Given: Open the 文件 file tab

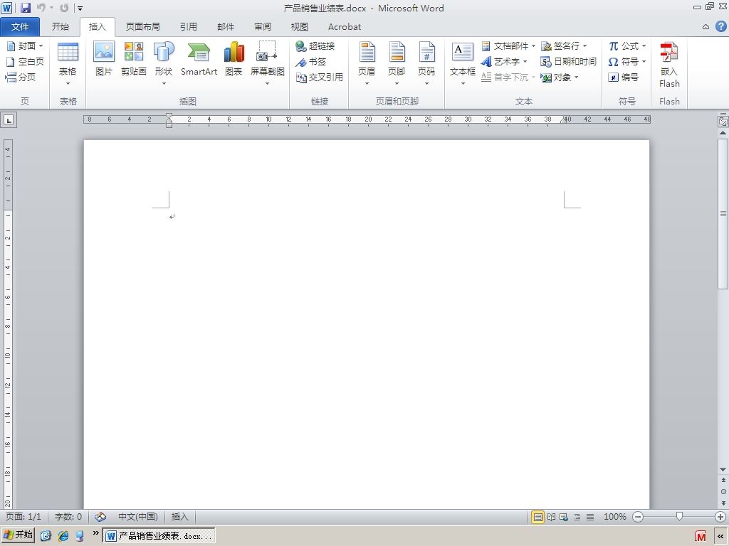Looking at the screenshot, I should 20,27.
